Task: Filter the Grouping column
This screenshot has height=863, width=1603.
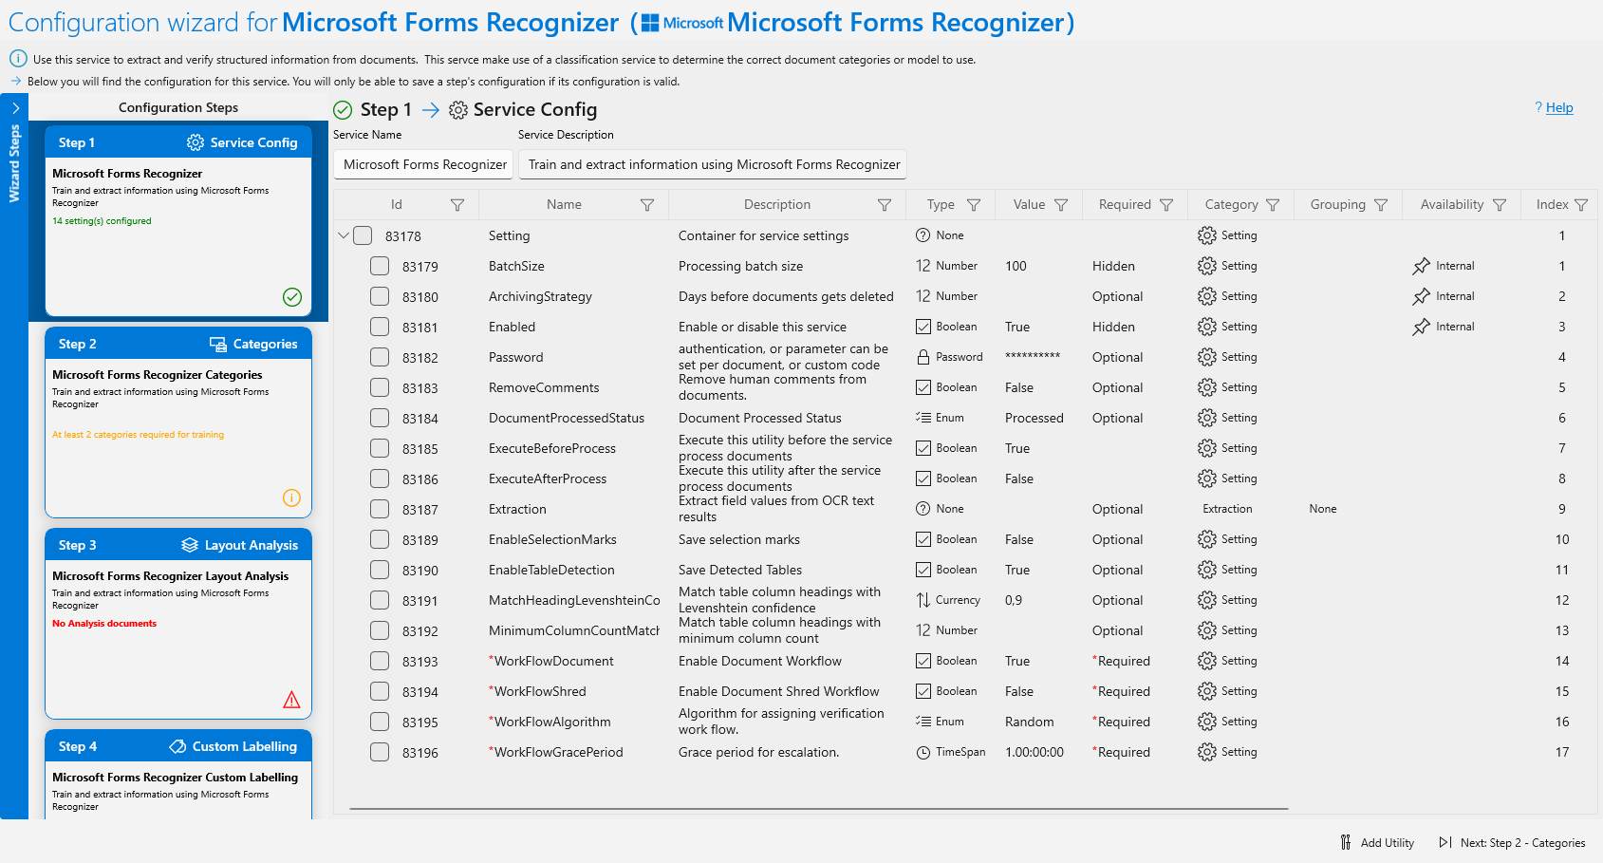Action: pos(1381,205)
